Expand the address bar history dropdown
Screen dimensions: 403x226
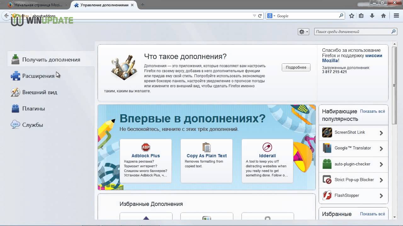pos(254,16)
